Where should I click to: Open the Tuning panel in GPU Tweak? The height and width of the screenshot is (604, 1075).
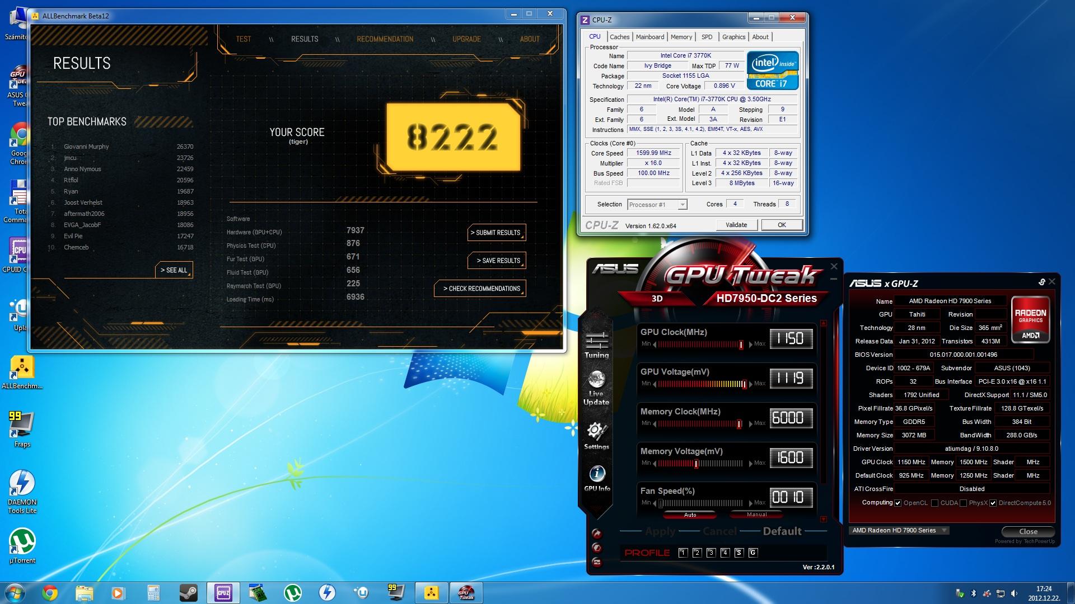pos(596,345)
